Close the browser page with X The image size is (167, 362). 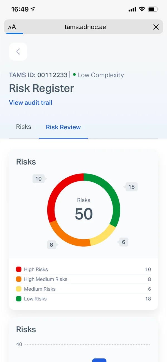click(x=156, y=27)
